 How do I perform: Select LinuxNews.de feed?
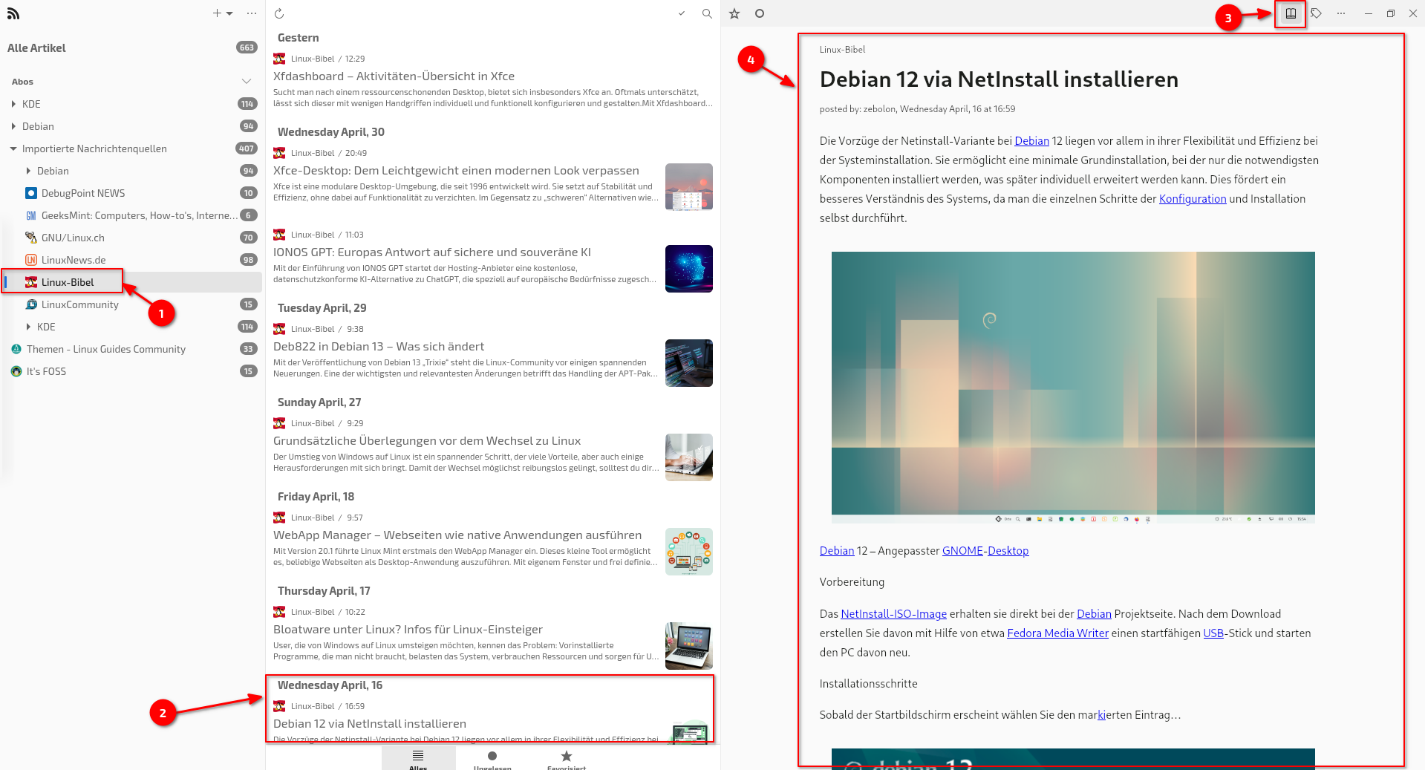[x=132, y=260]
